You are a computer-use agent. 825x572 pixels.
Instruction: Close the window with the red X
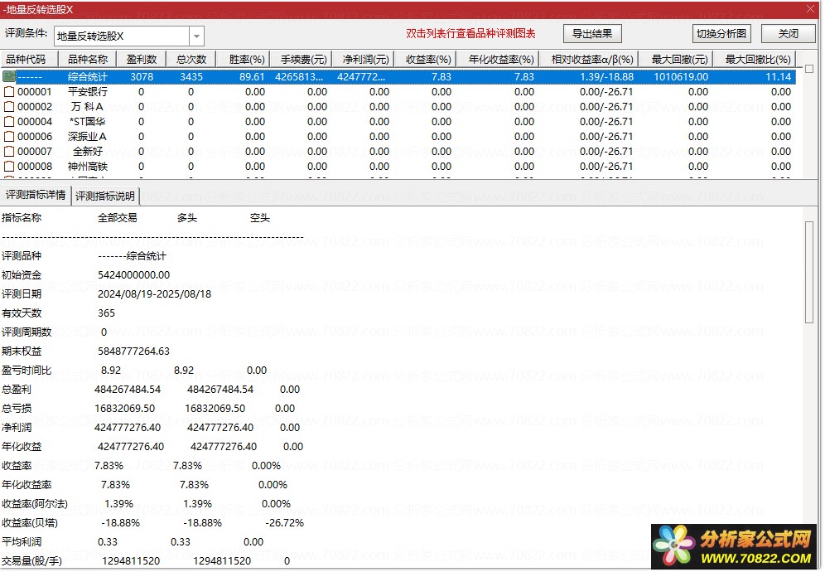tap(811, 9)
